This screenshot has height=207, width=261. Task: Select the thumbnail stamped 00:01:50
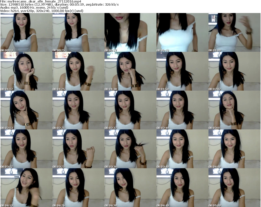182,71
